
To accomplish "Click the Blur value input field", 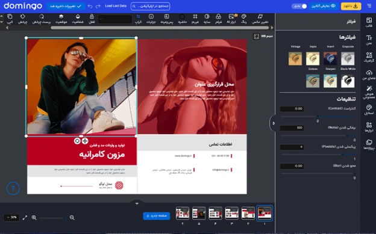I will tap(292, 166).
